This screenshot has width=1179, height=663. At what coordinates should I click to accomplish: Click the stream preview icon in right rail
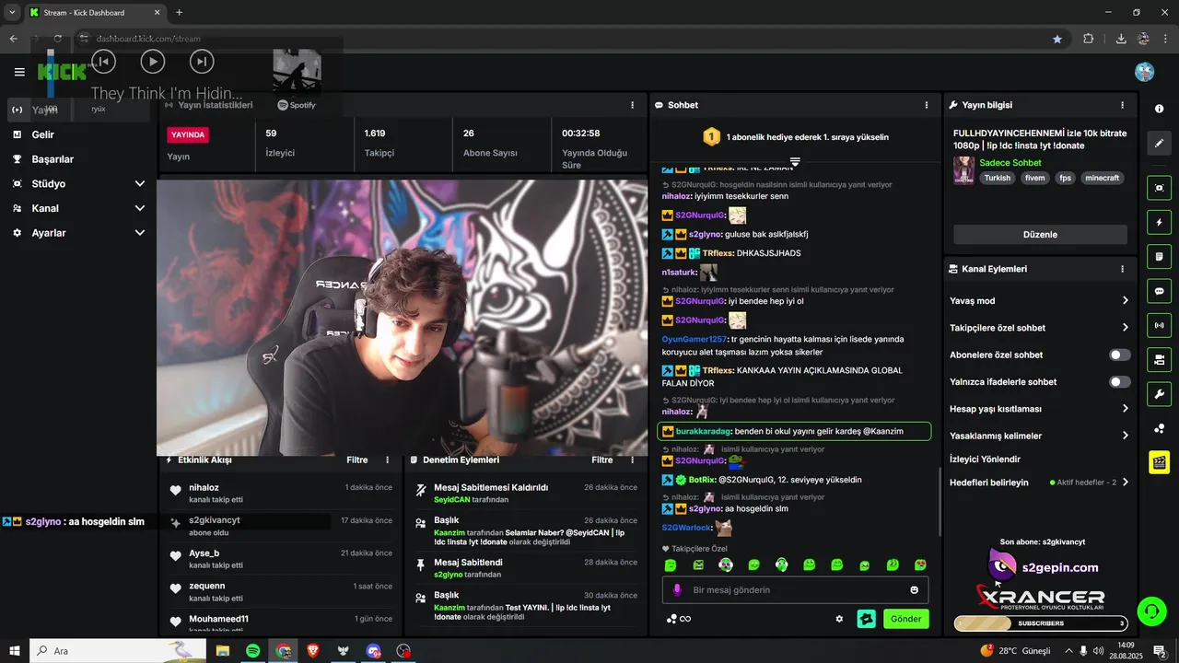pos(1159,188)
